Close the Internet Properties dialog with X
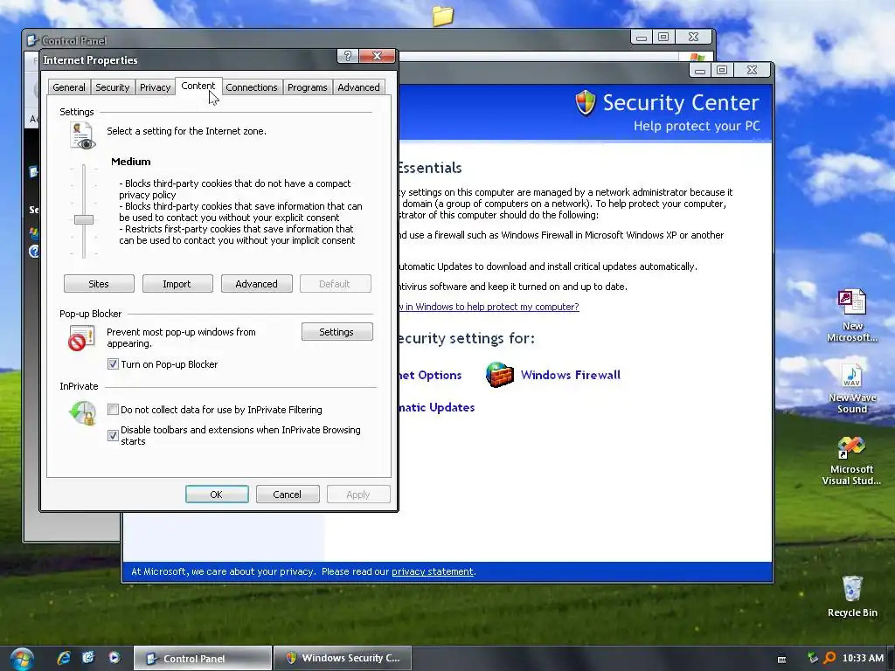This screenshot has height=671, width=895. pyautogui.click(x=377, y=55)
